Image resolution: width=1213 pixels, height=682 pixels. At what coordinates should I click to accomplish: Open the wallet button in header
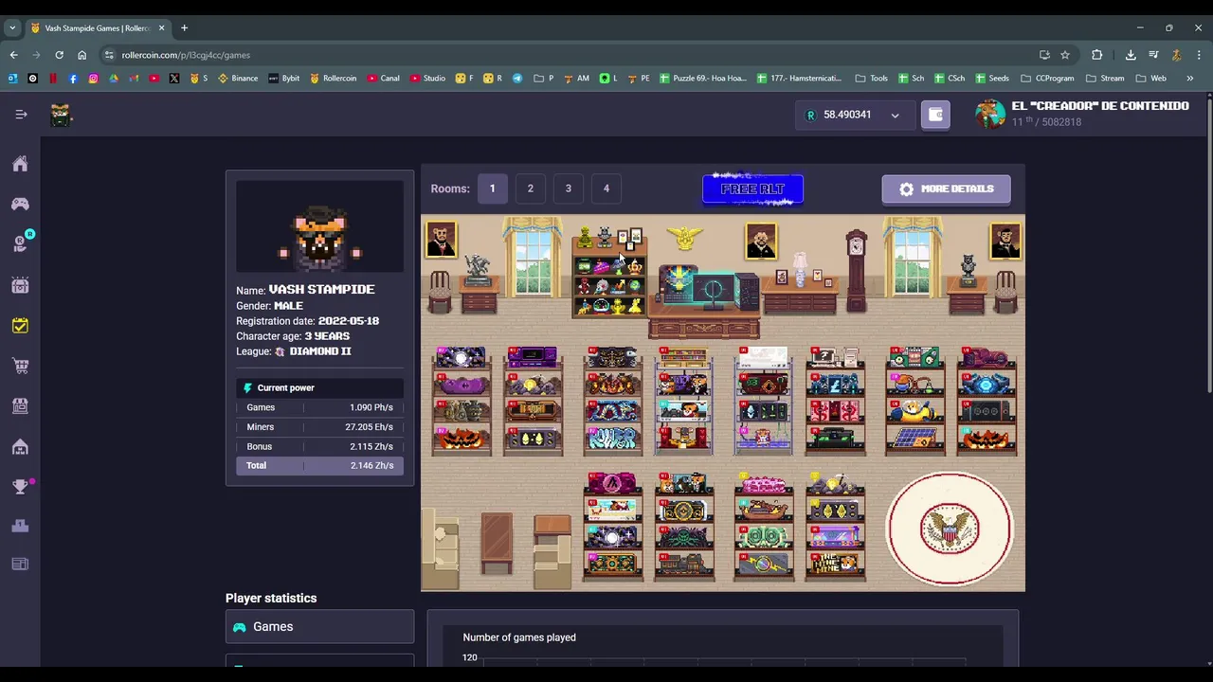point(935,115)
